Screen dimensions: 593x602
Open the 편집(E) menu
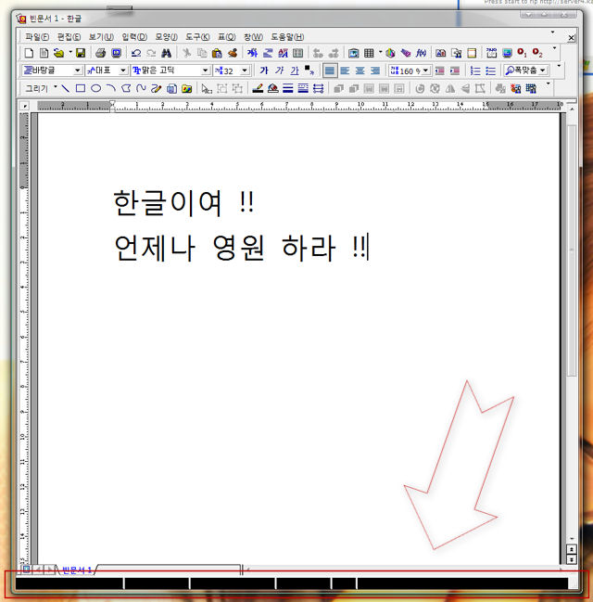(69, 37)
